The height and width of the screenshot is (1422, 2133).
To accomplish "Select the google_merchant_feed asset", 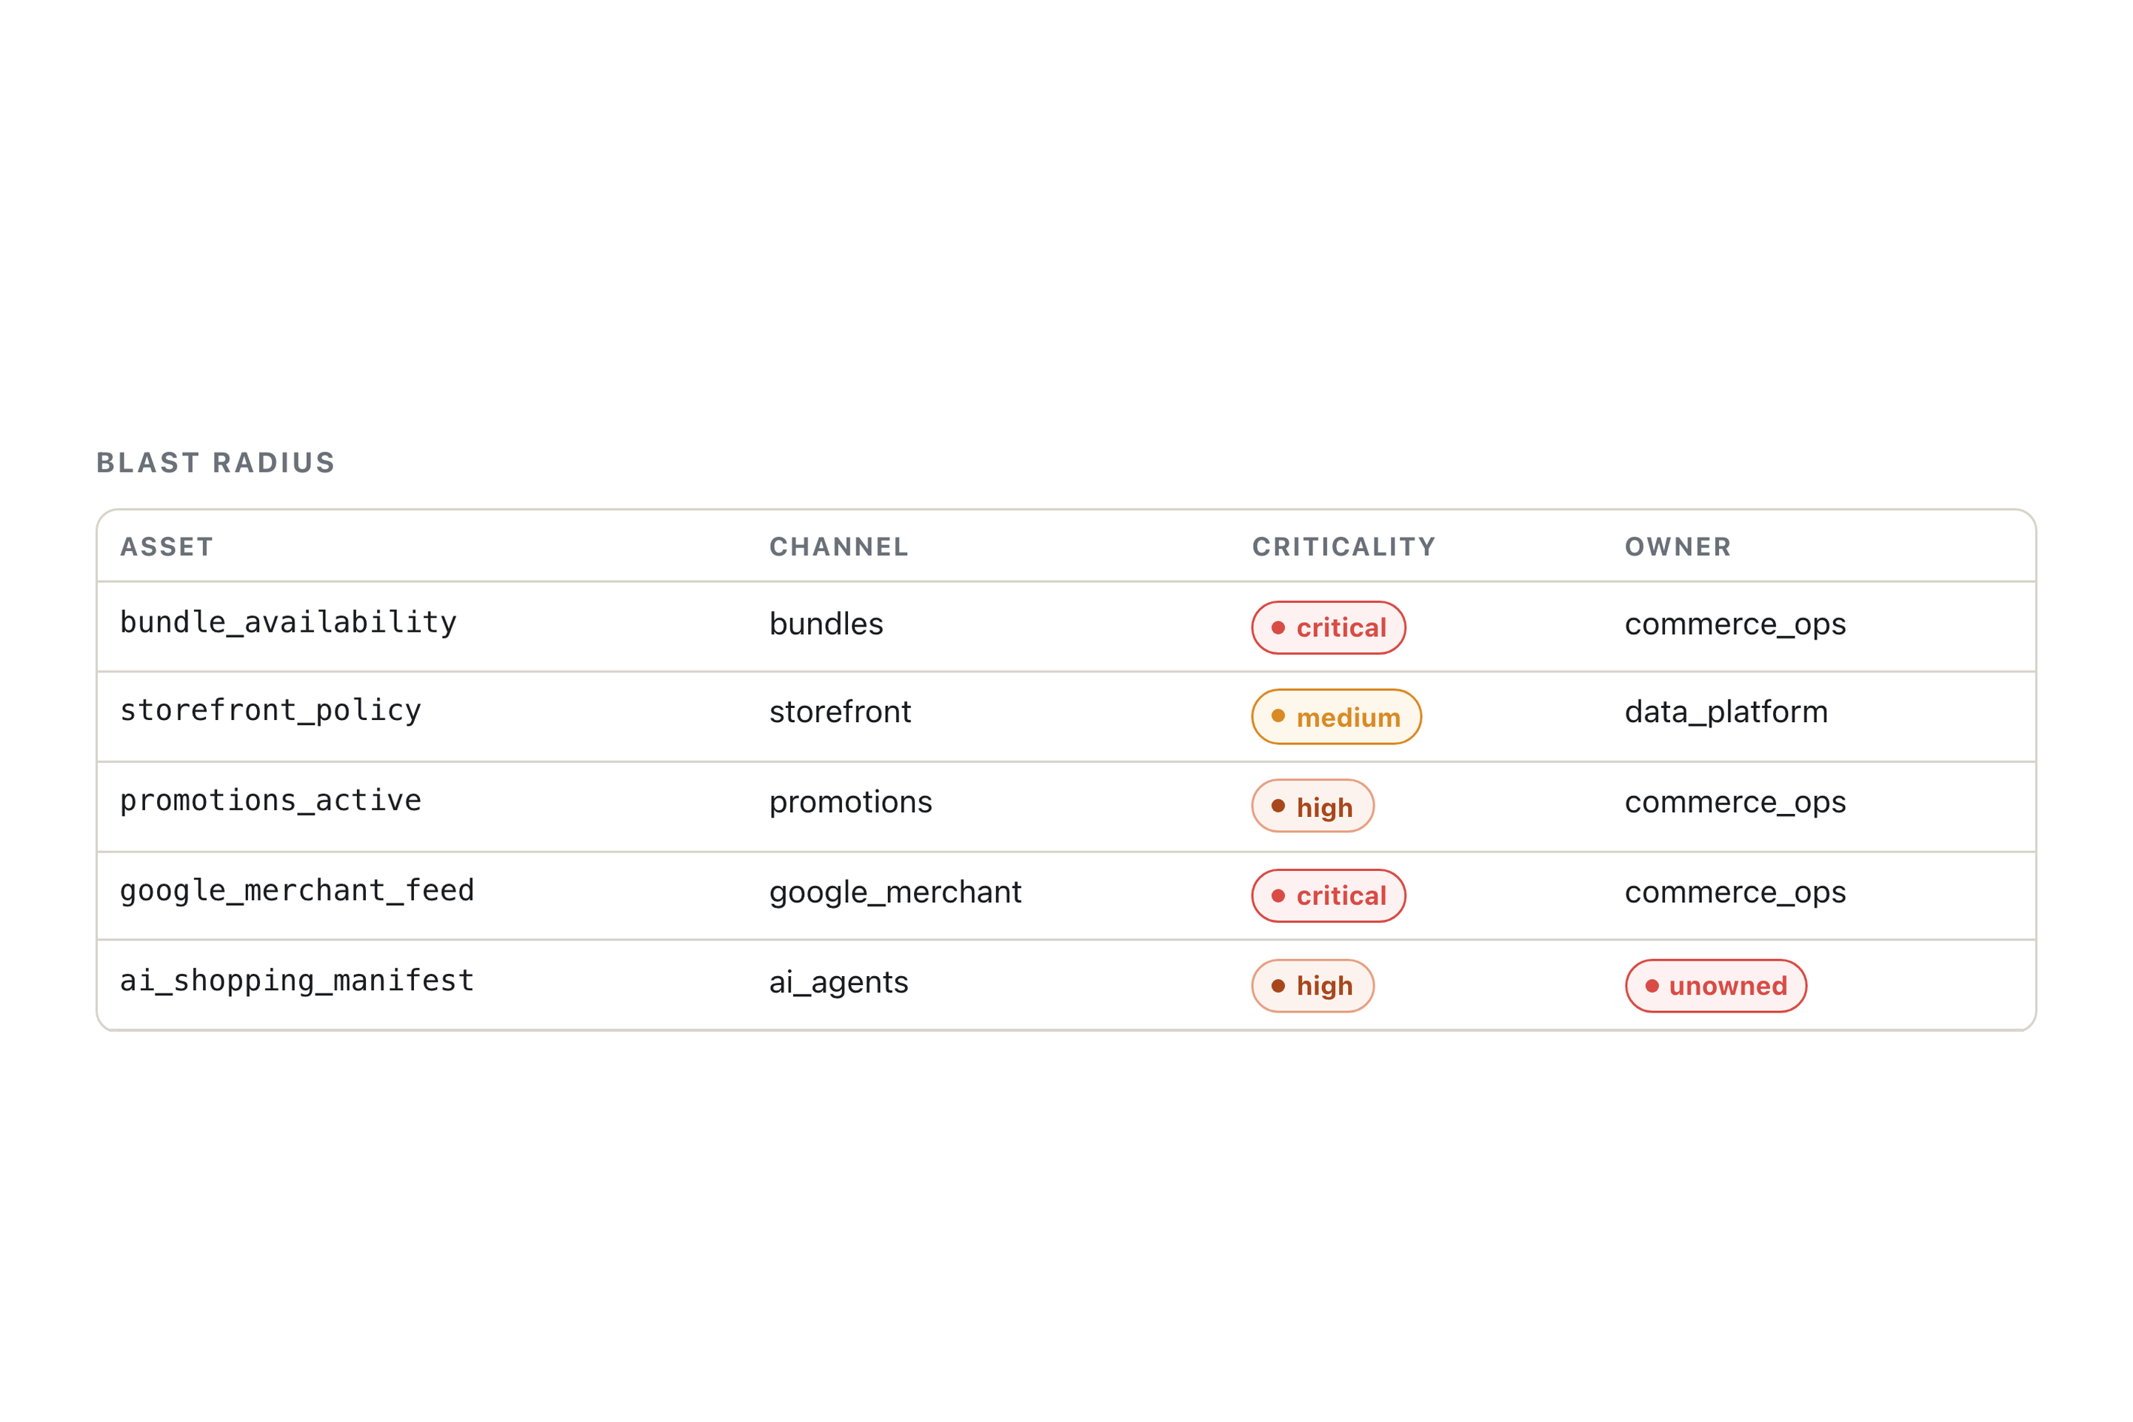I will point(296,890).
